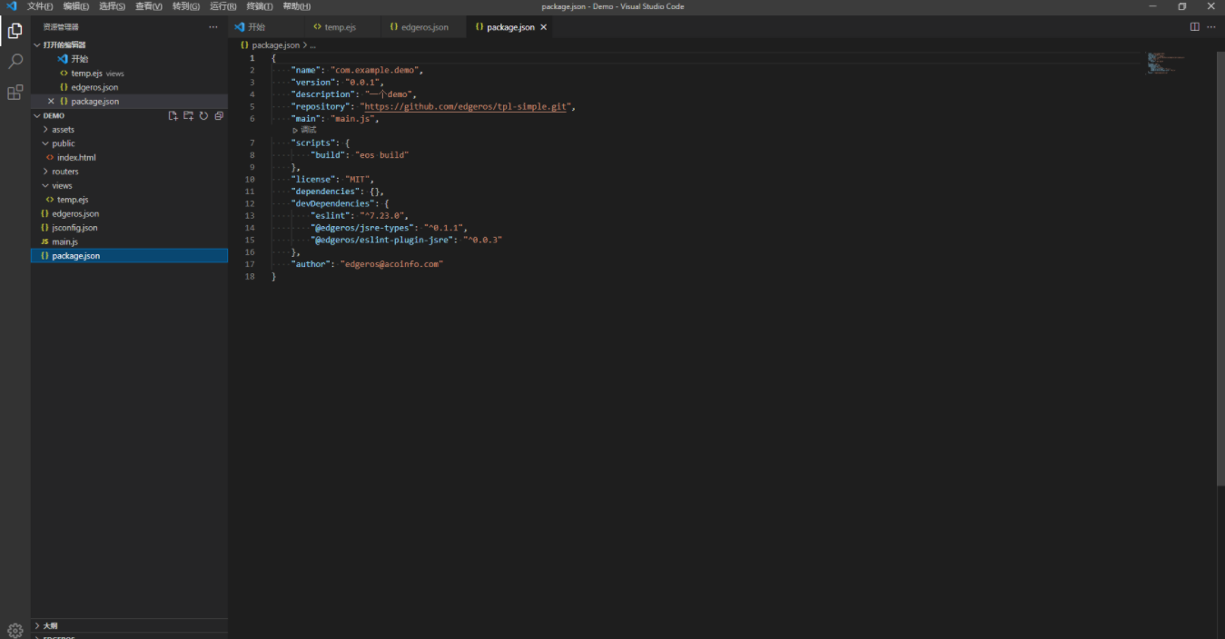Image resolution: width=1225 pixels, height=639 pixels.
Task: Open jsconfig.json in the explorer
Action: coord(129,228)
